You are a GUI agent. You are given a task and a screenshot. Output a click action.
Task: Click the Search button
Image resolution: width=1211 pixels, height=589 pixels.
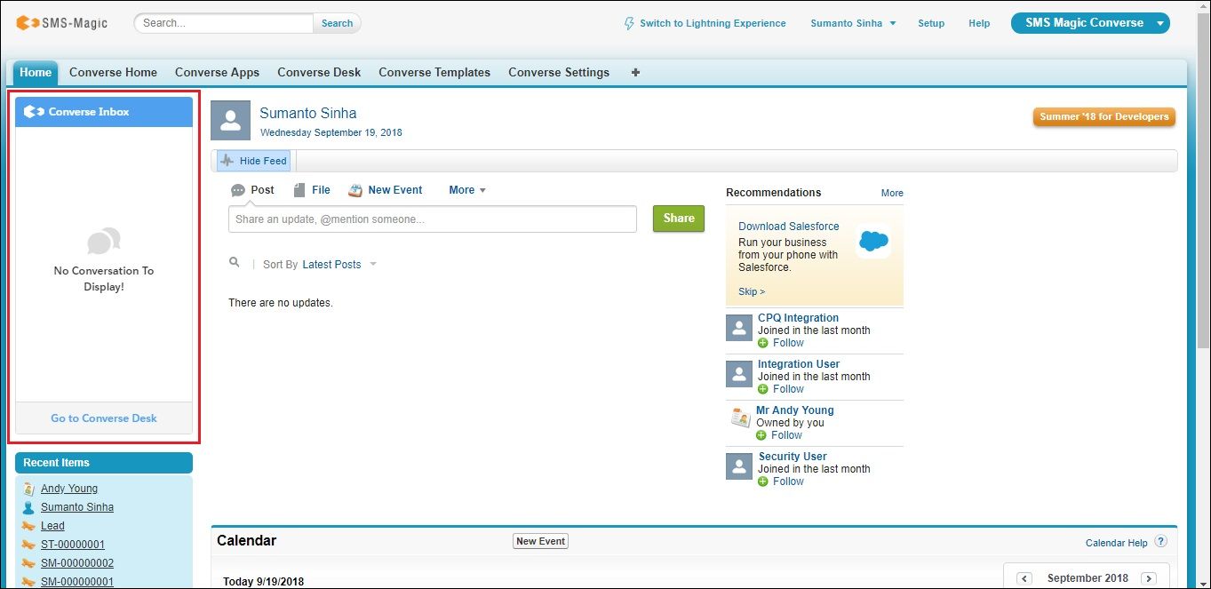(x=337, y=23)
